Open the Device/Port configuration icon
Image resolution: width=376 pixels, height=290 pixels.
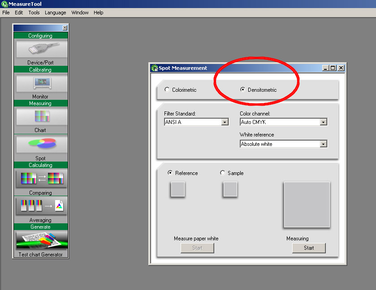coord(42,49)
